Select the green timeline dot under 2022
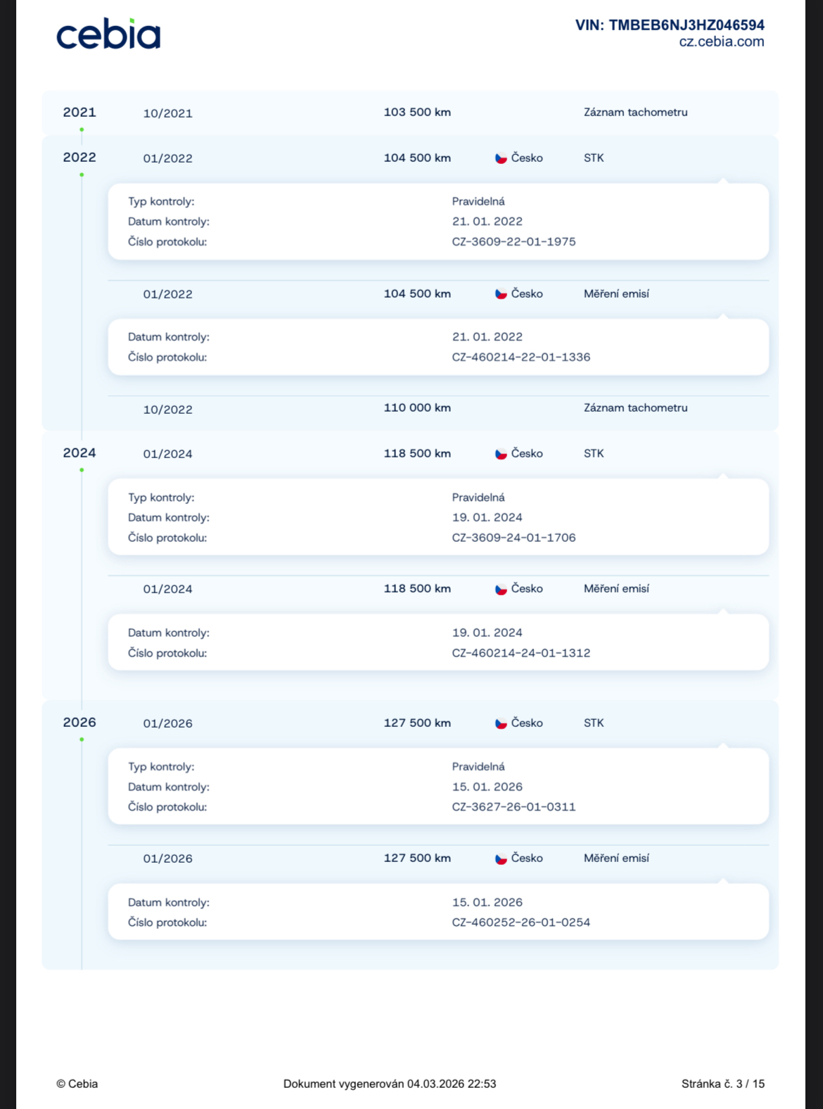 pos(82,175)
